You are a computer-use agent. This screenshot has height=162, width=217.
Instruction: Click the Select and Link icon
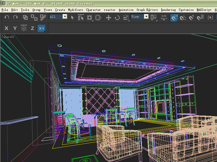point(25,17)
